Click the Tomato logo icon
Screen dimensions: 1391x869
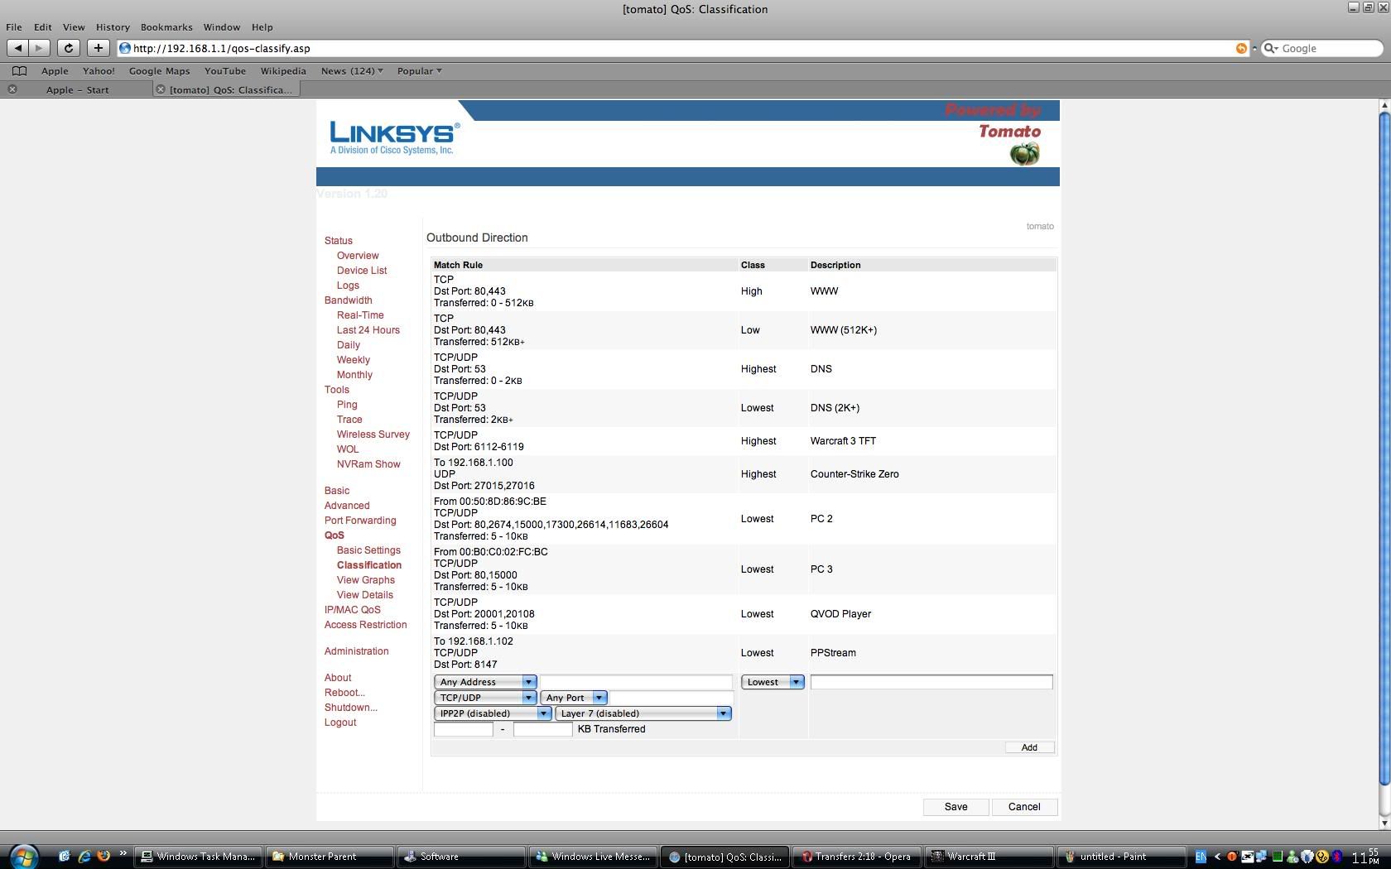(1024, 154)
